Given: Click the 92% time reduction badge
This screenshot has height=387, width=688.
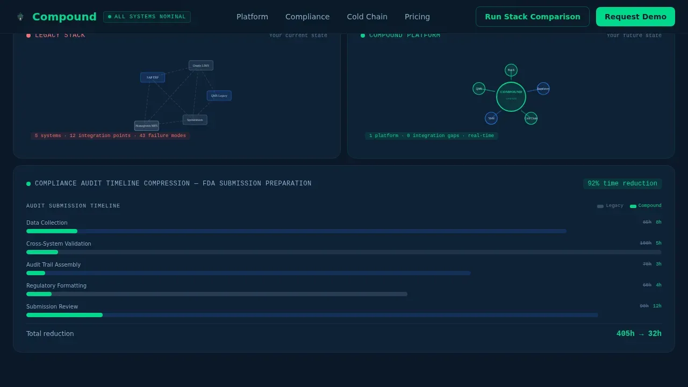Looking at the screenshot, I should click(622, 184).
